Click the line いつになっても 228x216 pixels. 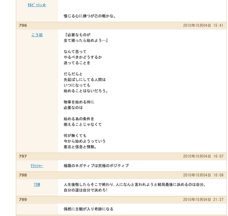77,85
